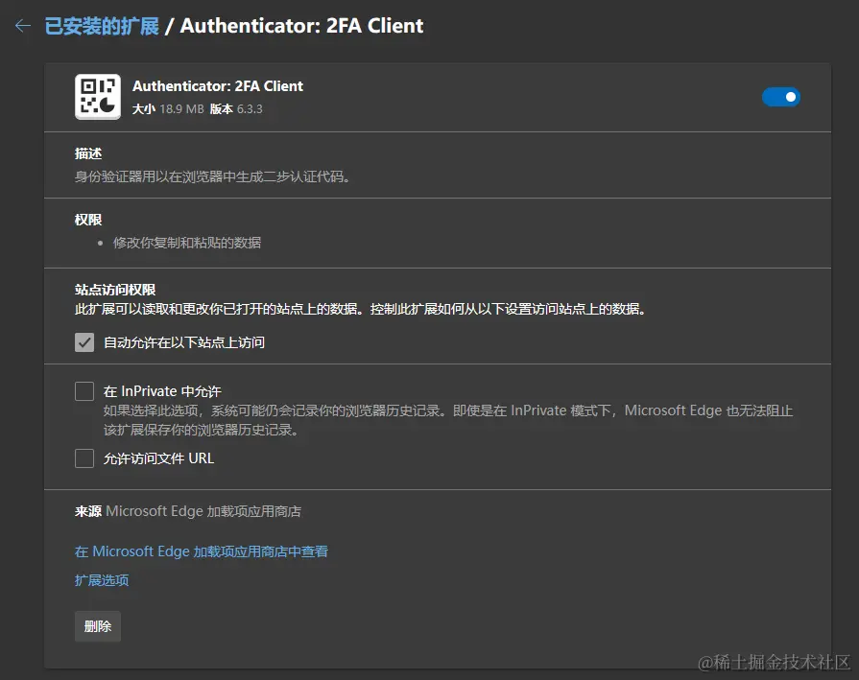Click the 允许访问文件 URL label text
The height and width of the screenshot is (680, 859).
tap(159, 458)
